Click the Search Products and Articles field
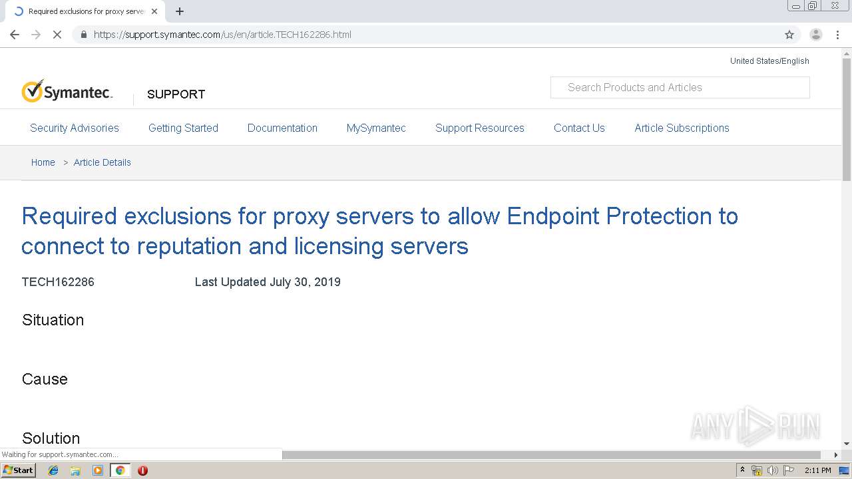Screen dimensions: 852x479 click(680, 87)
